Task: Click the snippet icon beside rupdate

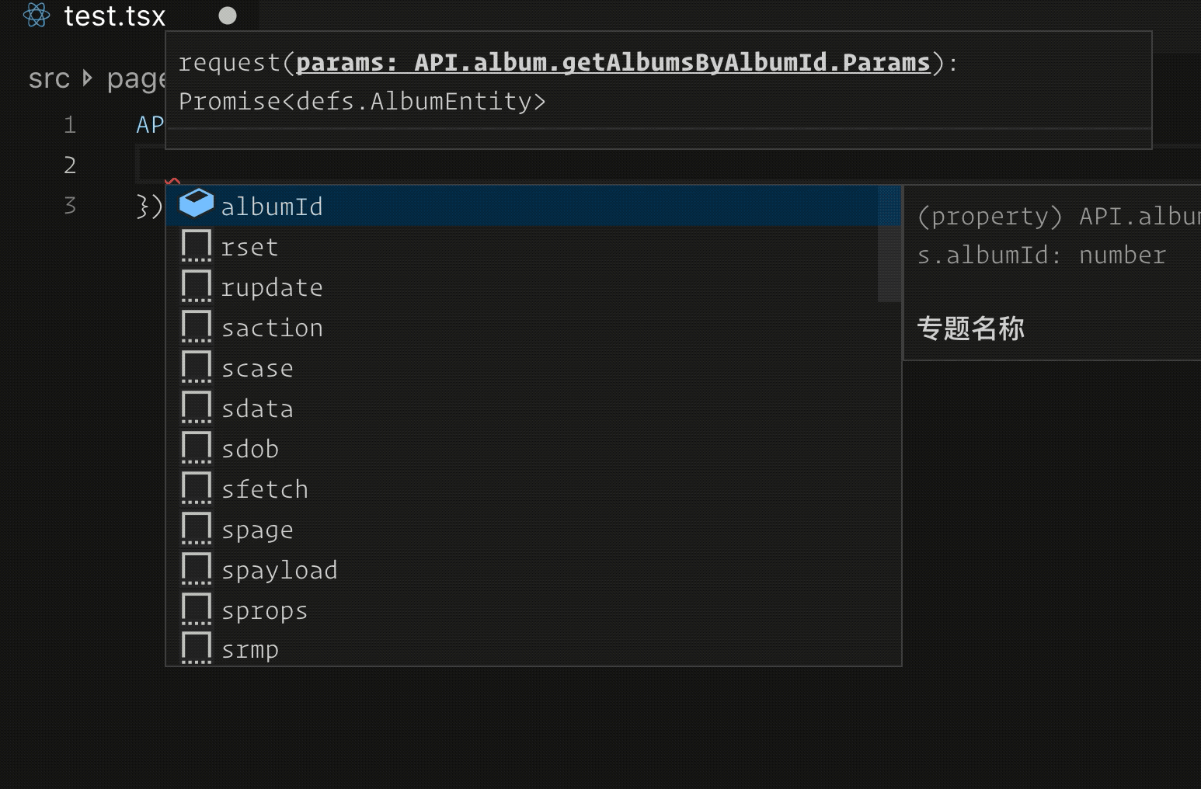Action: tap(196, 286)
